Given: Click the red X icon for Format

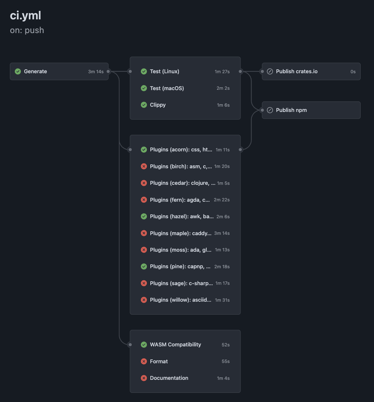Looking at the screenshot, I should point(144,361).
